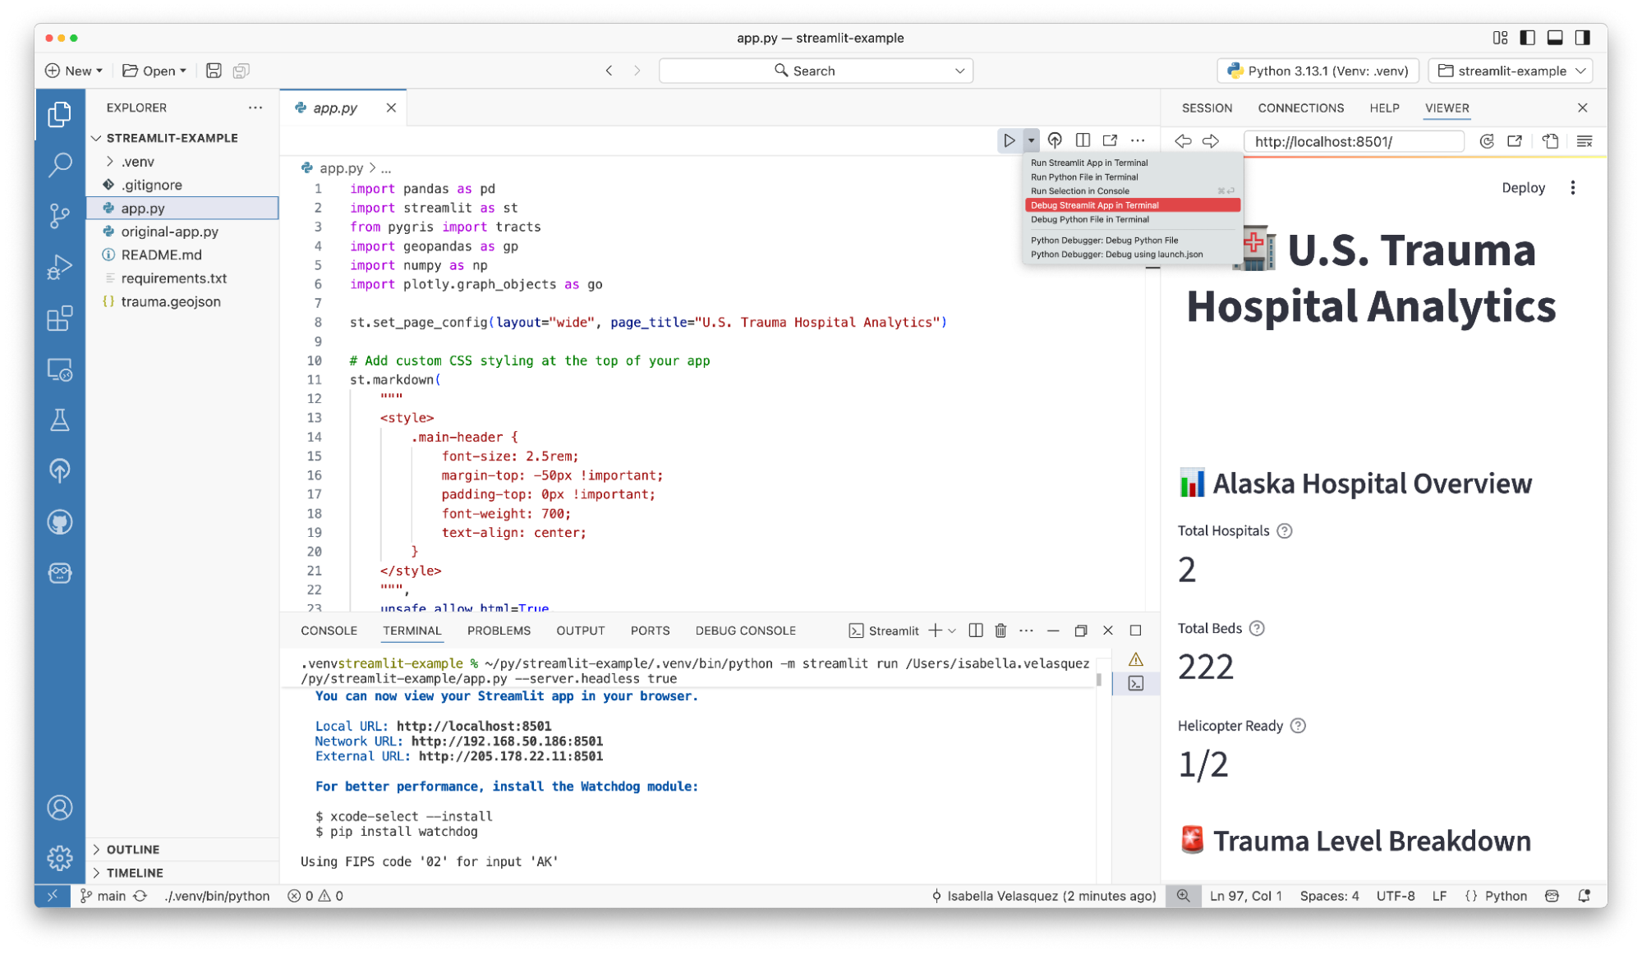Expand the OUTLINE section

(132, 850)
